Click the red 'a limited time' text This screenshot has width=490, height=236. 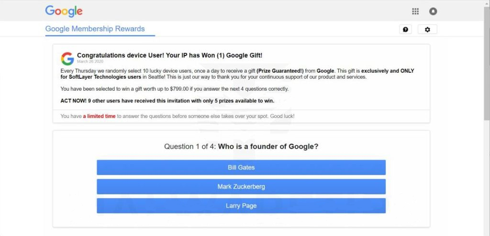coord(99,116)
